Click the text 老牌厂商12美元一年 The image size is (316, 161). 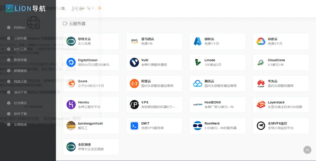219,107
